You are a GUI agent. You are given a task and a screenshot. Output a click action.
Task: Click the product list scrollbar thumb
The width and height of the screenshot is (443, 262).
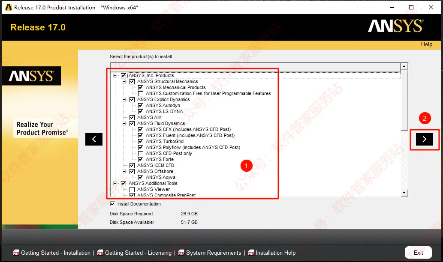click(x=404, y=101)
